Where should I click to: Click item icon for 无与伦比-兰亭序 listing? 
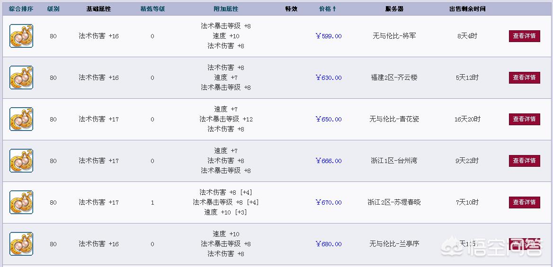coord(21,244)
